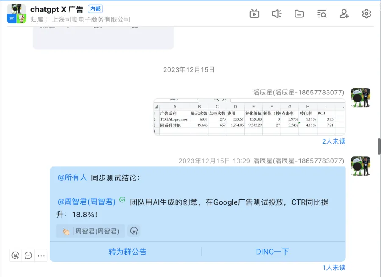Click 归属于 上海司顺电子商务有限公司 subtitle

click(x=80, y=19)
